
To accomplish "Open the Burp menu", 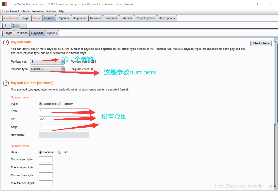I will pos(6,11).
